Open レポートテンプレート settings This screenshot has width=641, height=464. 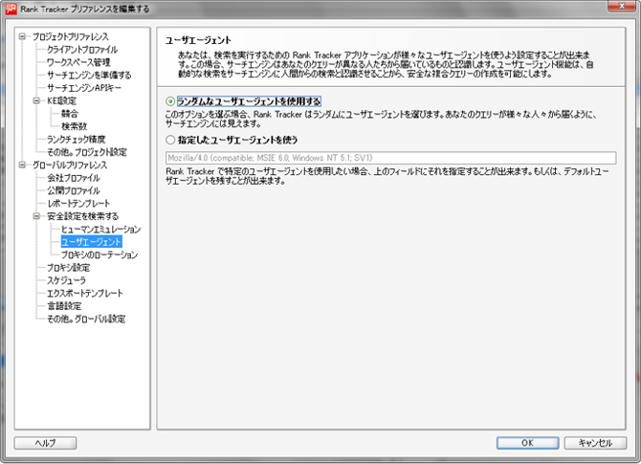click(x=78, y=203)
